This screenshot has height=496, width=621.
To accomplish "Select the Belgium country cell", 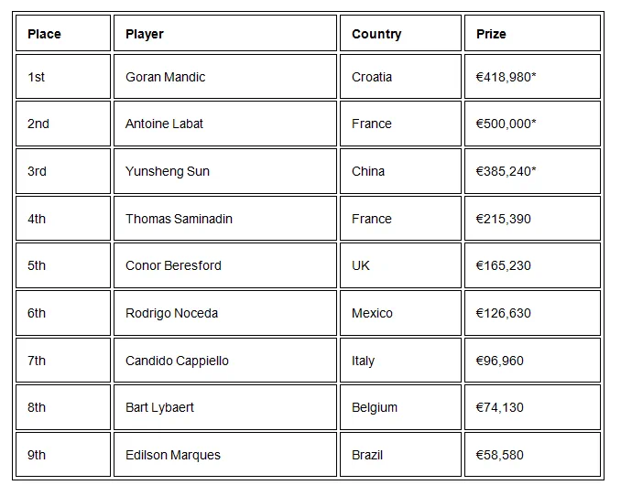I will click(x=375, y=407).
